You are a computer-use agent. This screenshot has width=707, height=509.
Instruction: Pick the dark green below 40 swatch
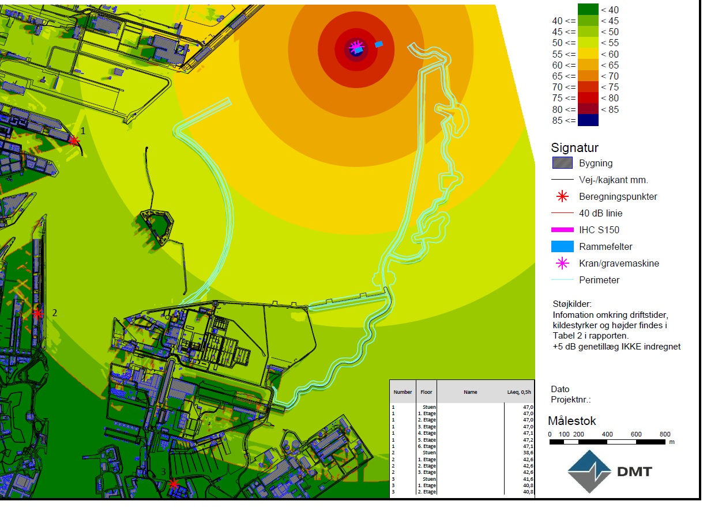588,10
